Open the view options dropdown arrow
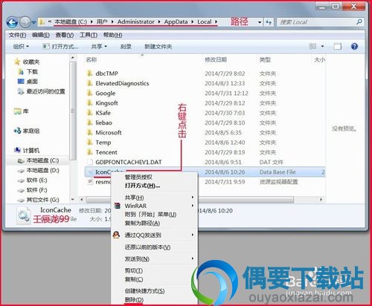Image resolution: width=372 pixels, height=306 pixels. pos(322,46)
